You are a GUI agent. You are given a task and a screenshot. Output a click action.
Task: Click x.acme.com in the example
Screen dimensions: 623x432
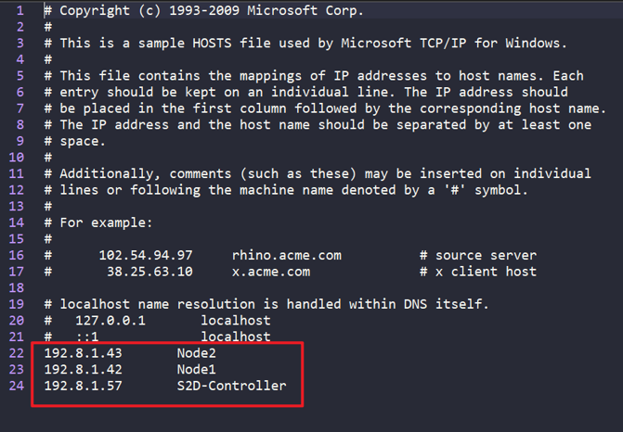click(271, 272)
